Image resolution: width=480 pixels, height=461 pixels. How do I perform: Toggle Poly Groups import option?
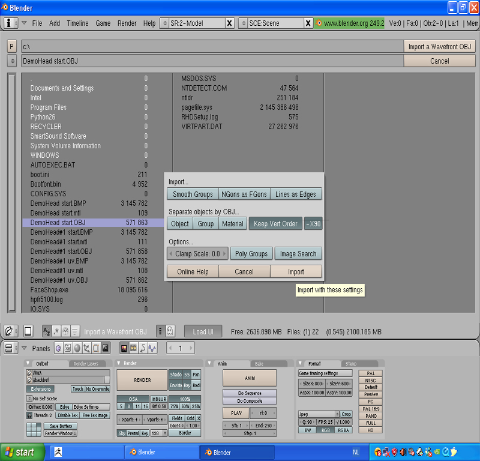(x=251, y=254)
